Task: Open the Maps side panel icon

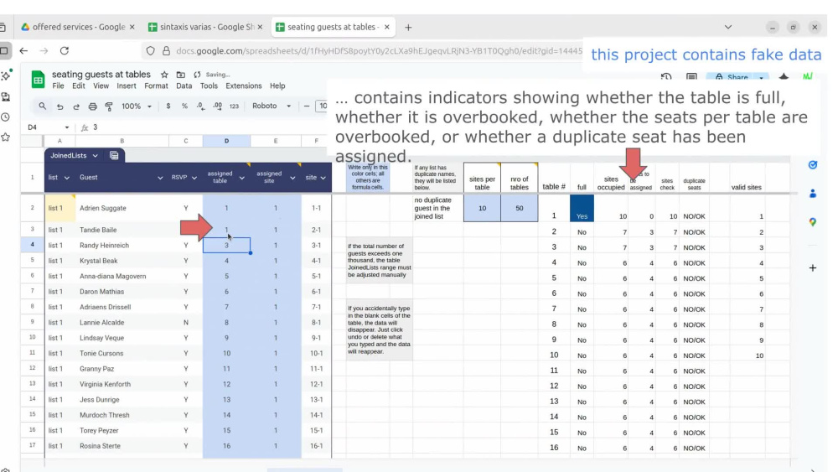Action: click(x=812, y=222)
